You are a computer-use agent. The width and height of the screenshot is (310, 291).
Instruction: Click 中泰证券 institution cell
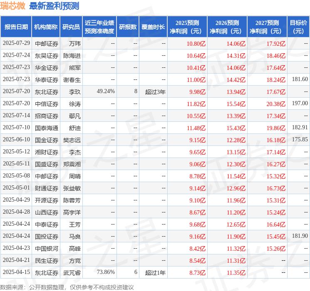47,224
